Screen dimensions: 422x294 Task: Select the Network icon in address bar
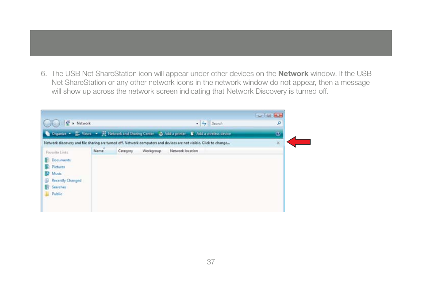point(68,123)
